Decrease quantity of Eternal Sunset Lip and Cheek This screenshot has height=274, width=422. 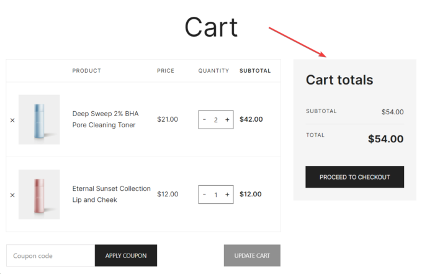point(204,194)
